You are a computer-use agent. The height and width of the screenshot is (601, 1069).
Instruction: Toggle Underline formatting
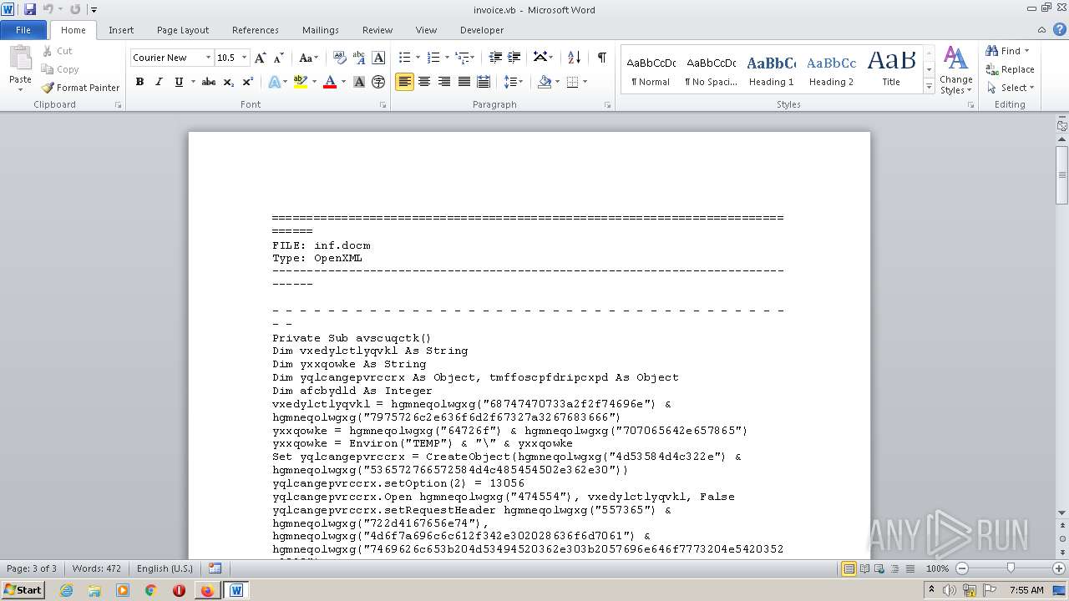[x=178, y=82]
